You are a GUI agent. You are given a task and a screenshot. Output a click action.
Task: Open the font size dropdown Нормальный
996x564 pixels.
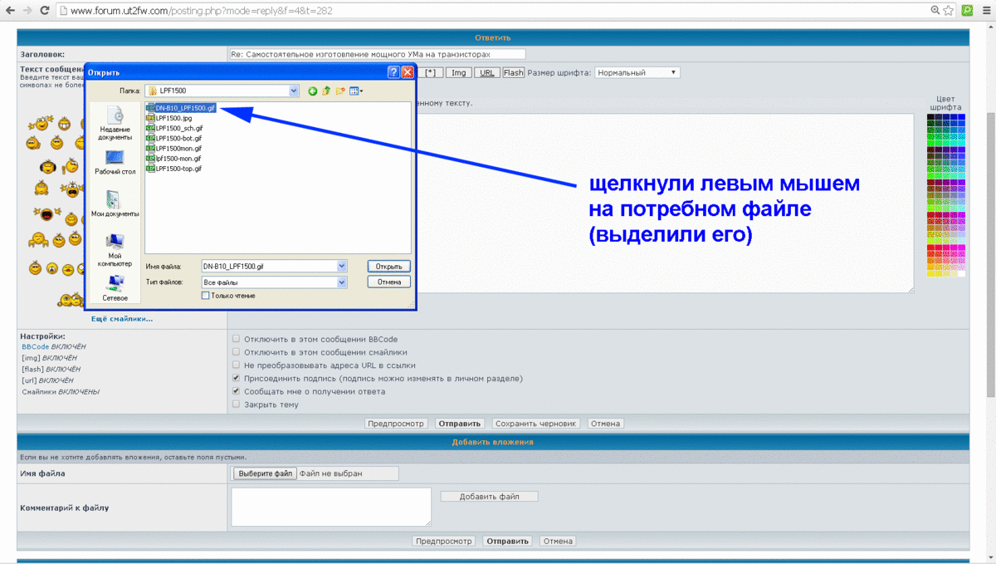coord(637,72)
